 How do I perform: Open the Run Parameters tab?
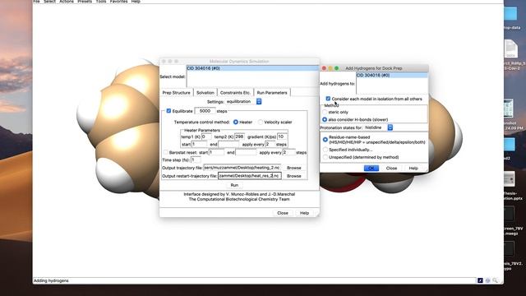pos(272,92)
